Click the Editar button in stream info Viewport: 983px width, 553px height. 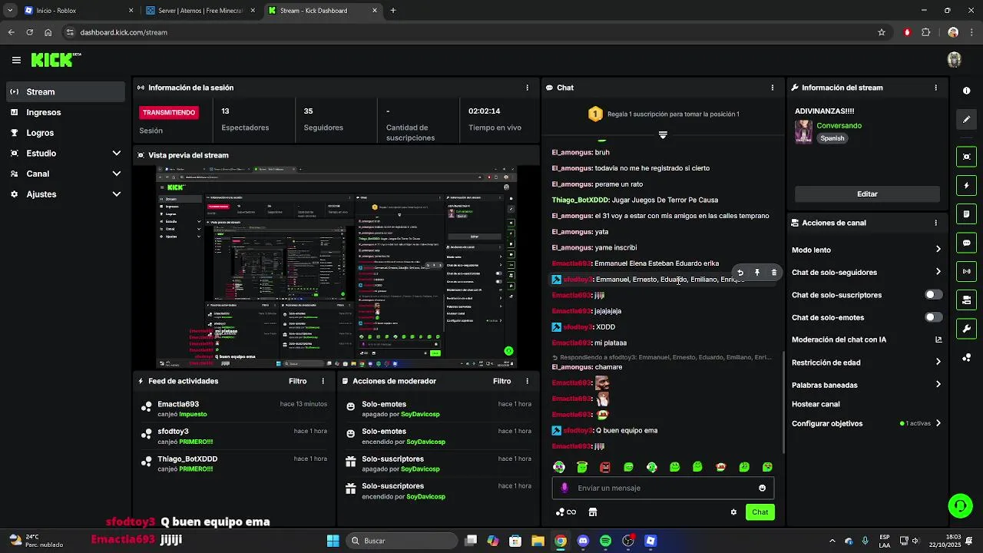click(867, 194)
